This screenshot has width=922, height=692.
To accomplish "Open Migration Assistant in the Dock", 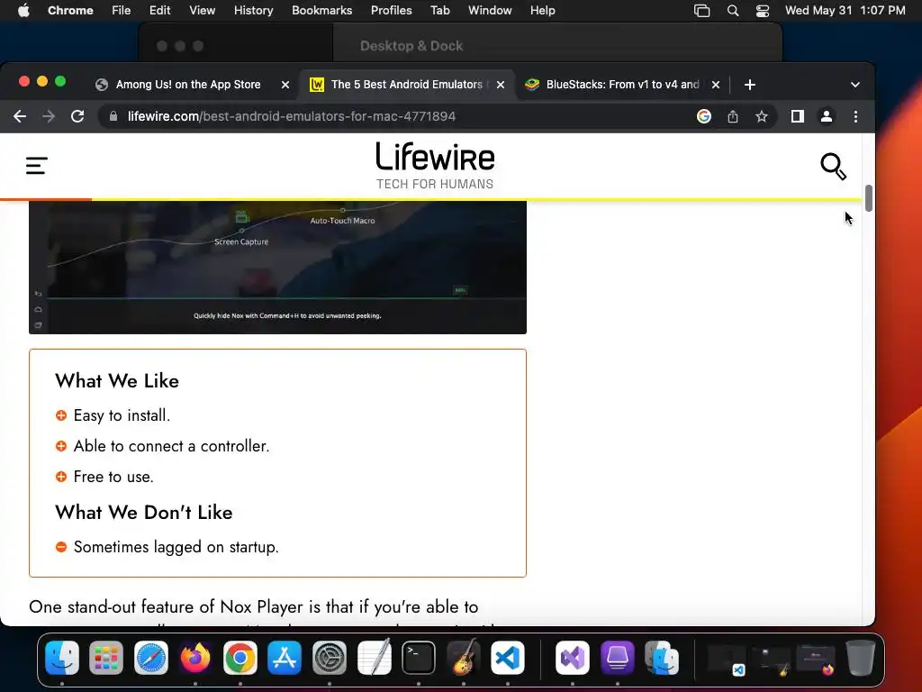I will click(662, 658).
